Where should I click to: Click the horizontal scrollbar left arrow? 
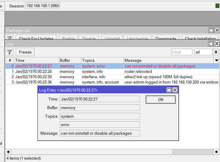click(8, 152)
